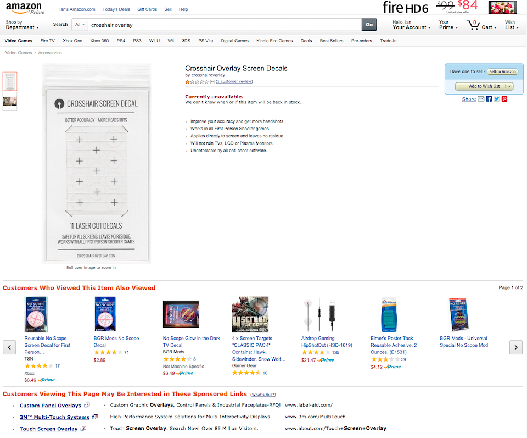The width and height of the screenshot is (527, 438).
Task: Expand the star rating breakdown arrow
Action: pyautogui.click(x=212, y=82)
